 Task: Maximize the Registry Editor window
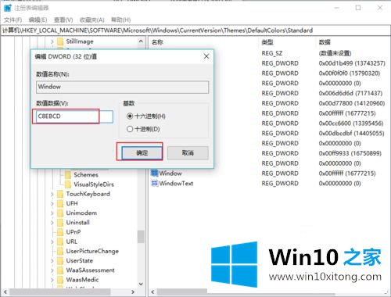(358, 8)
